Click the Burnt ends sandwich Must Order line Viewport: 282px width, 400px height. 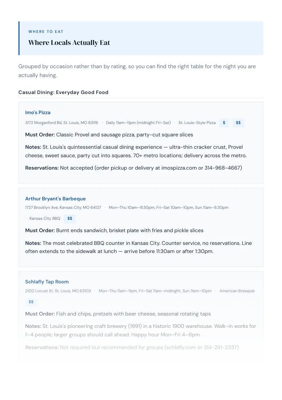(x=114, y=230)
